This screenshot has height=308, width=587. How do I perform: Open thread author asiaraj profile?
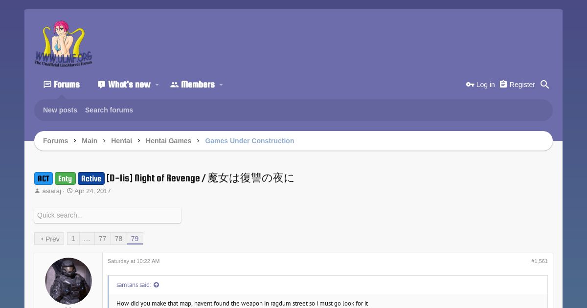pyautogui.click(x=52, y=191)
